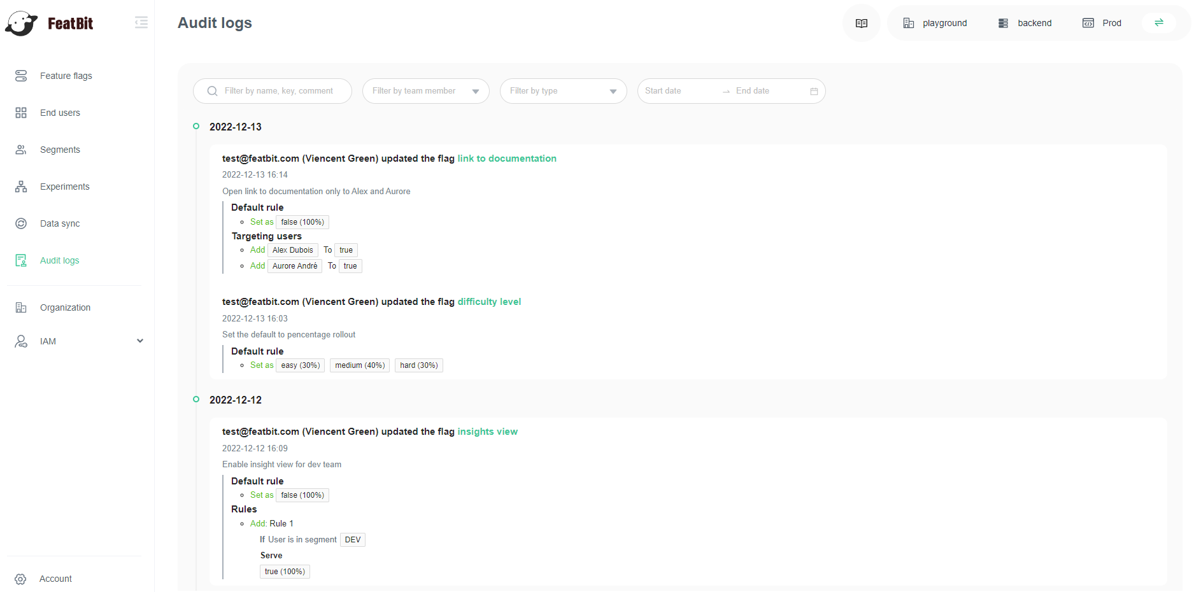Collapse the sidebar using the menu fold icon
The image size is (1201, 592).
141,23
